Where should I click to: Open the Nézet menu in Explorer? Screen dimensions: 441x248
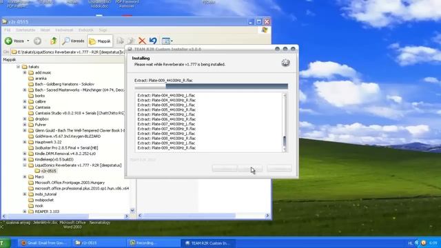(45, 30)
